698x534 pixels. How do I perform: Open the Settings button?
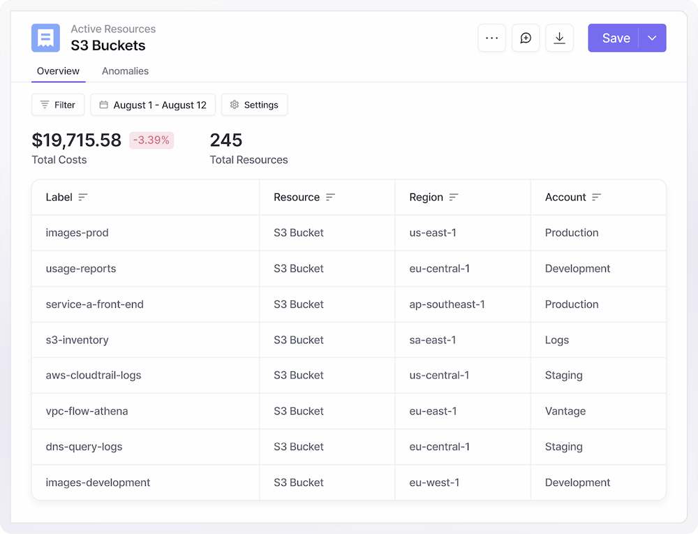pyautogui.click(x=254, y=105)
